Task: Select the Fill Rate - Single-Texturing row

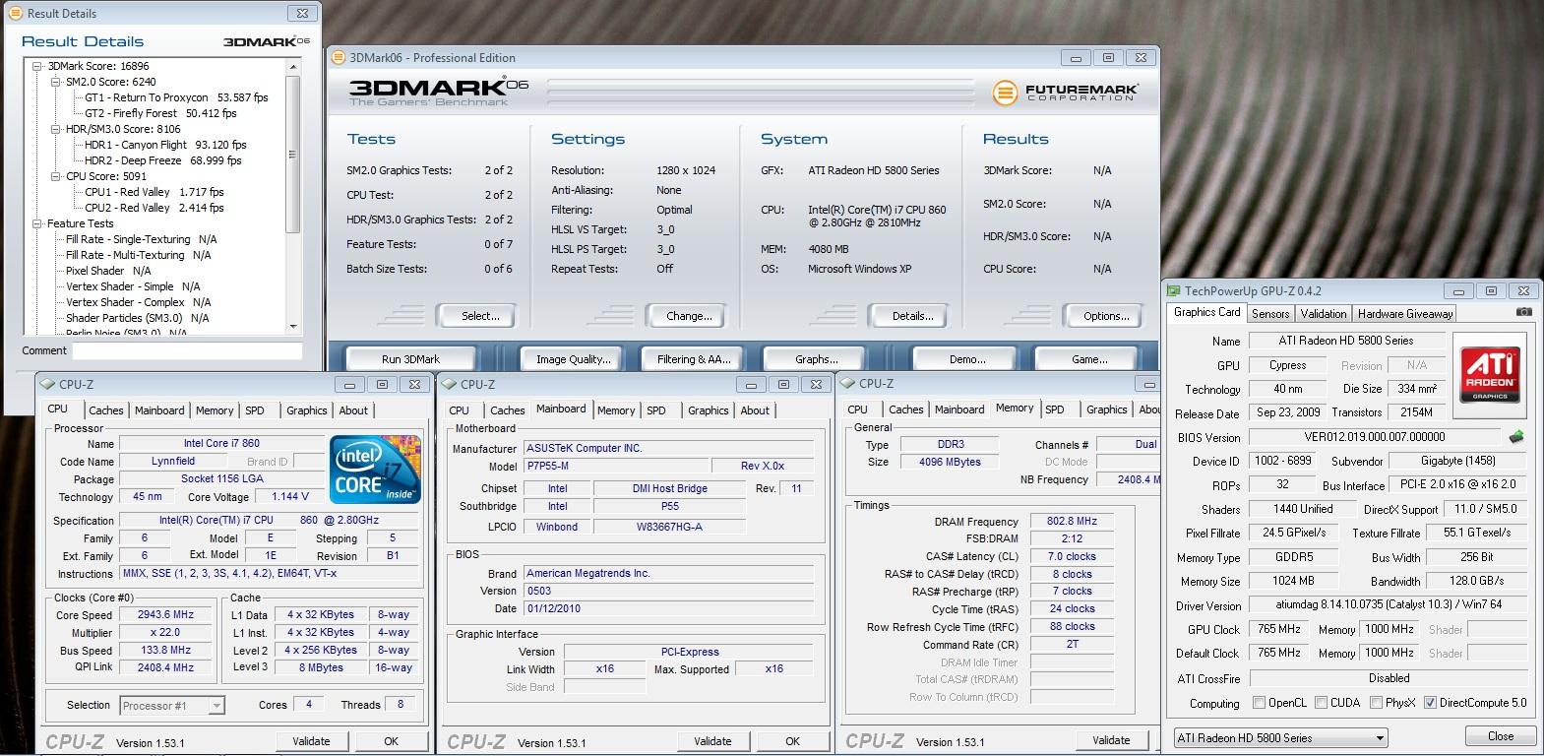Action: 142,239
